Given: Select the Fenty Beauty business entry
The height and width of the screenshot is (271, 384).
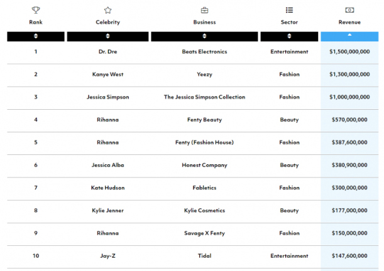Looking at the screenshot, I should pyautogui.click(x=204, y=120).
